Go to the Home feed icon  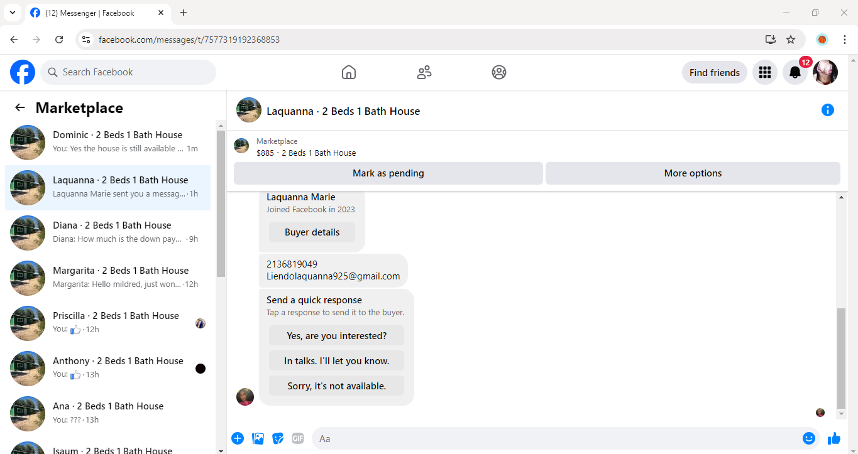click(349, 72)
